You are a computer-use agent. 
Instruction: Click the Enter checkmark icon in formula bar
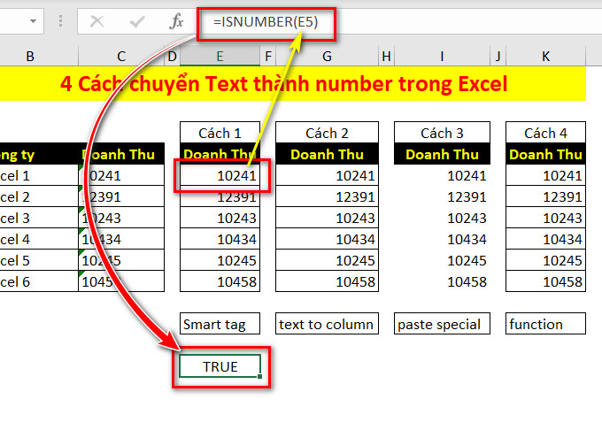pos(136,22)
